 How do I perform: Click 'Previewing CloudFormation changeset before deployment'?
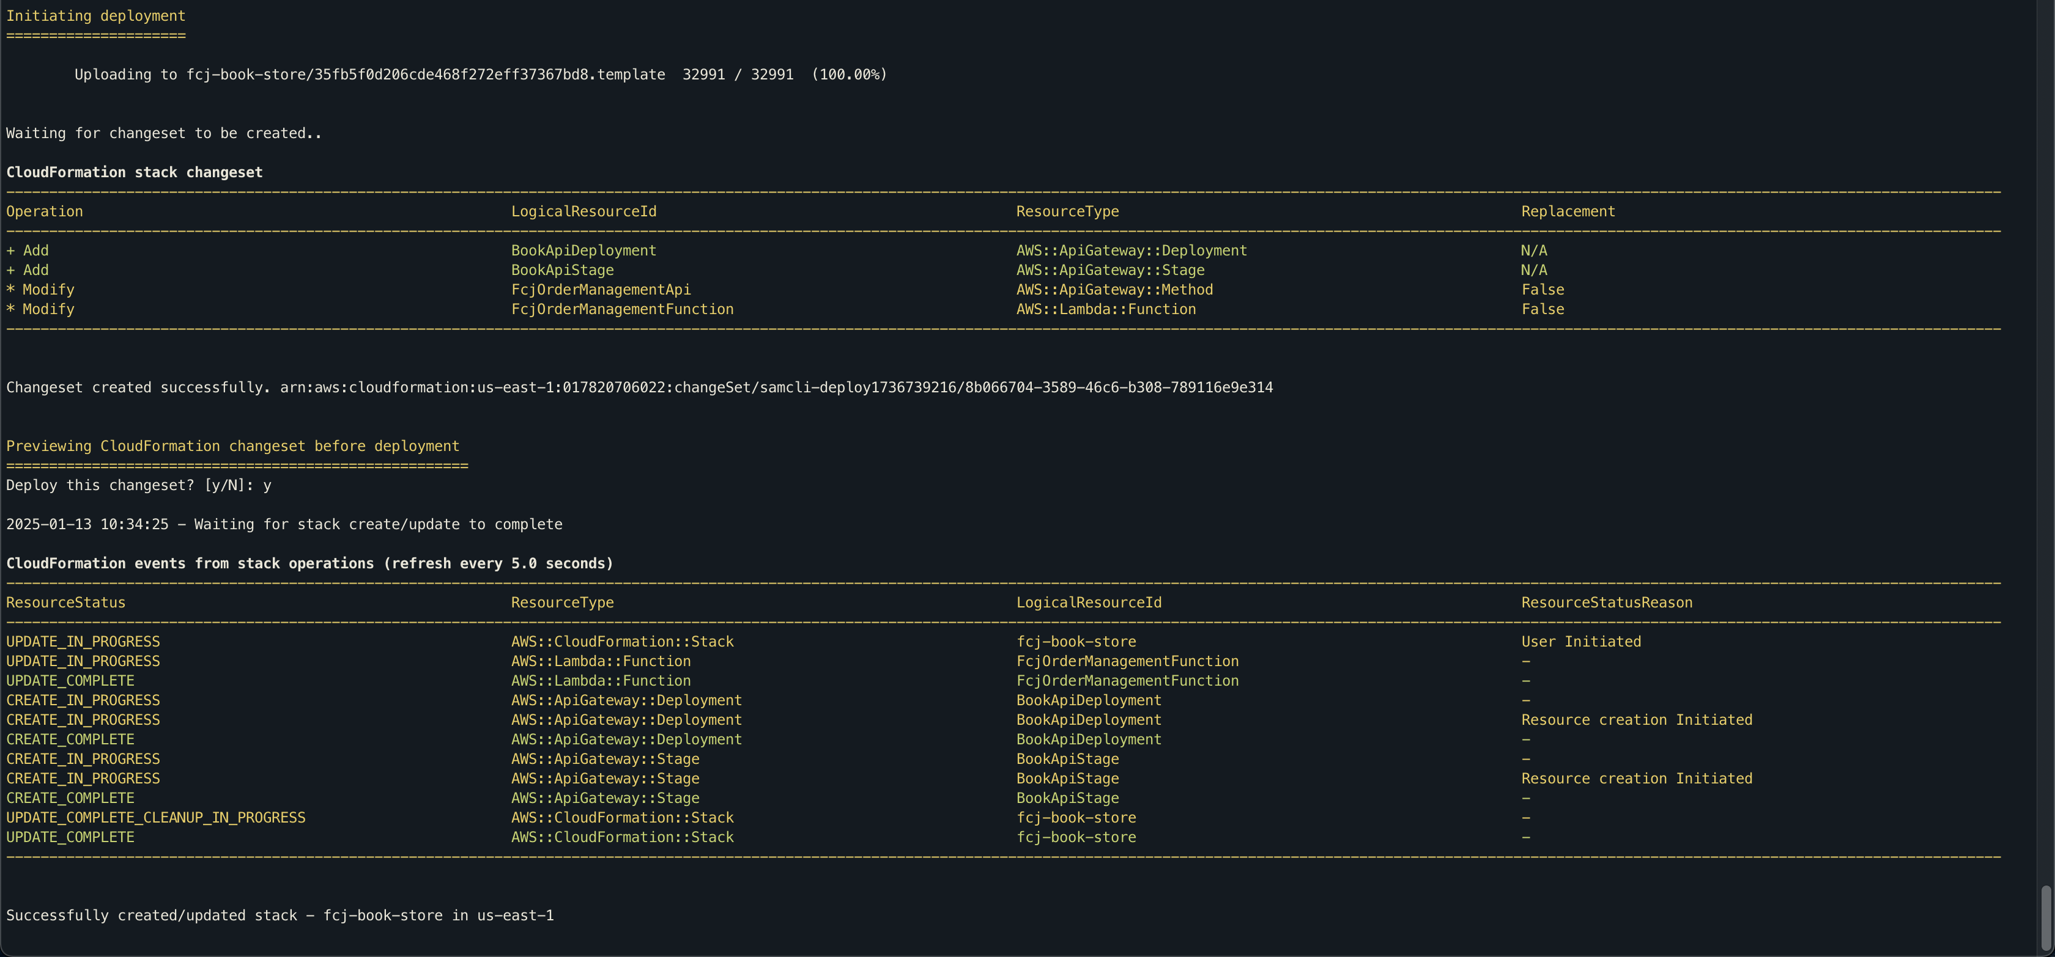233,446
